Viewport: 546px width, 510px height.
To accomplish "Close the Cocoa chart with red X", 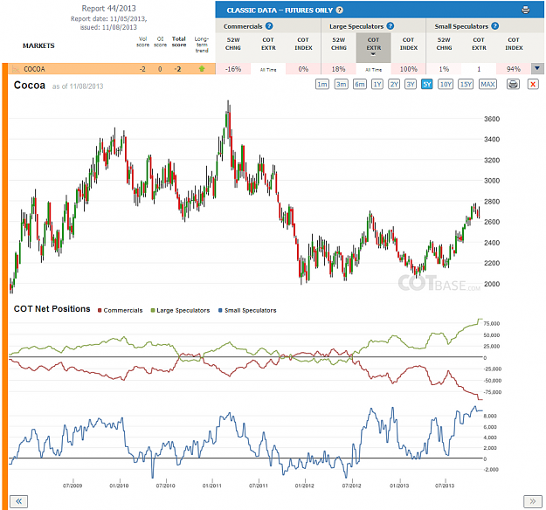I will click(533, 84).
